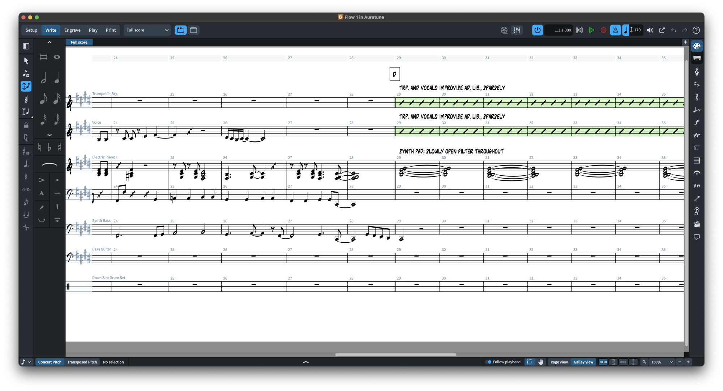Click the green Play button
The image size is (723, 391).
click(591, 30)
